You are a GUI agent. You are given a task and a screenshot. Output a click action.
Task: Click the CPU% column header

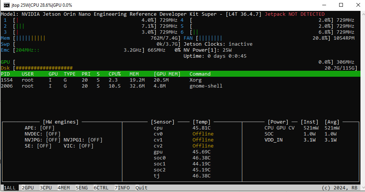pyautogui.click(x=115, y=74)
